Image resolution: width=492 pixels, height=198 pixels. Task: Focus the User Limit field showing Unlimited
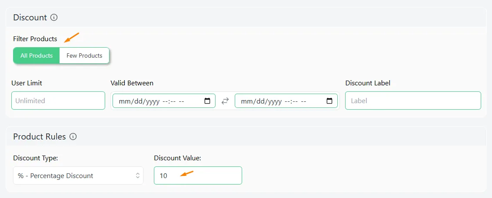[58, 101]
